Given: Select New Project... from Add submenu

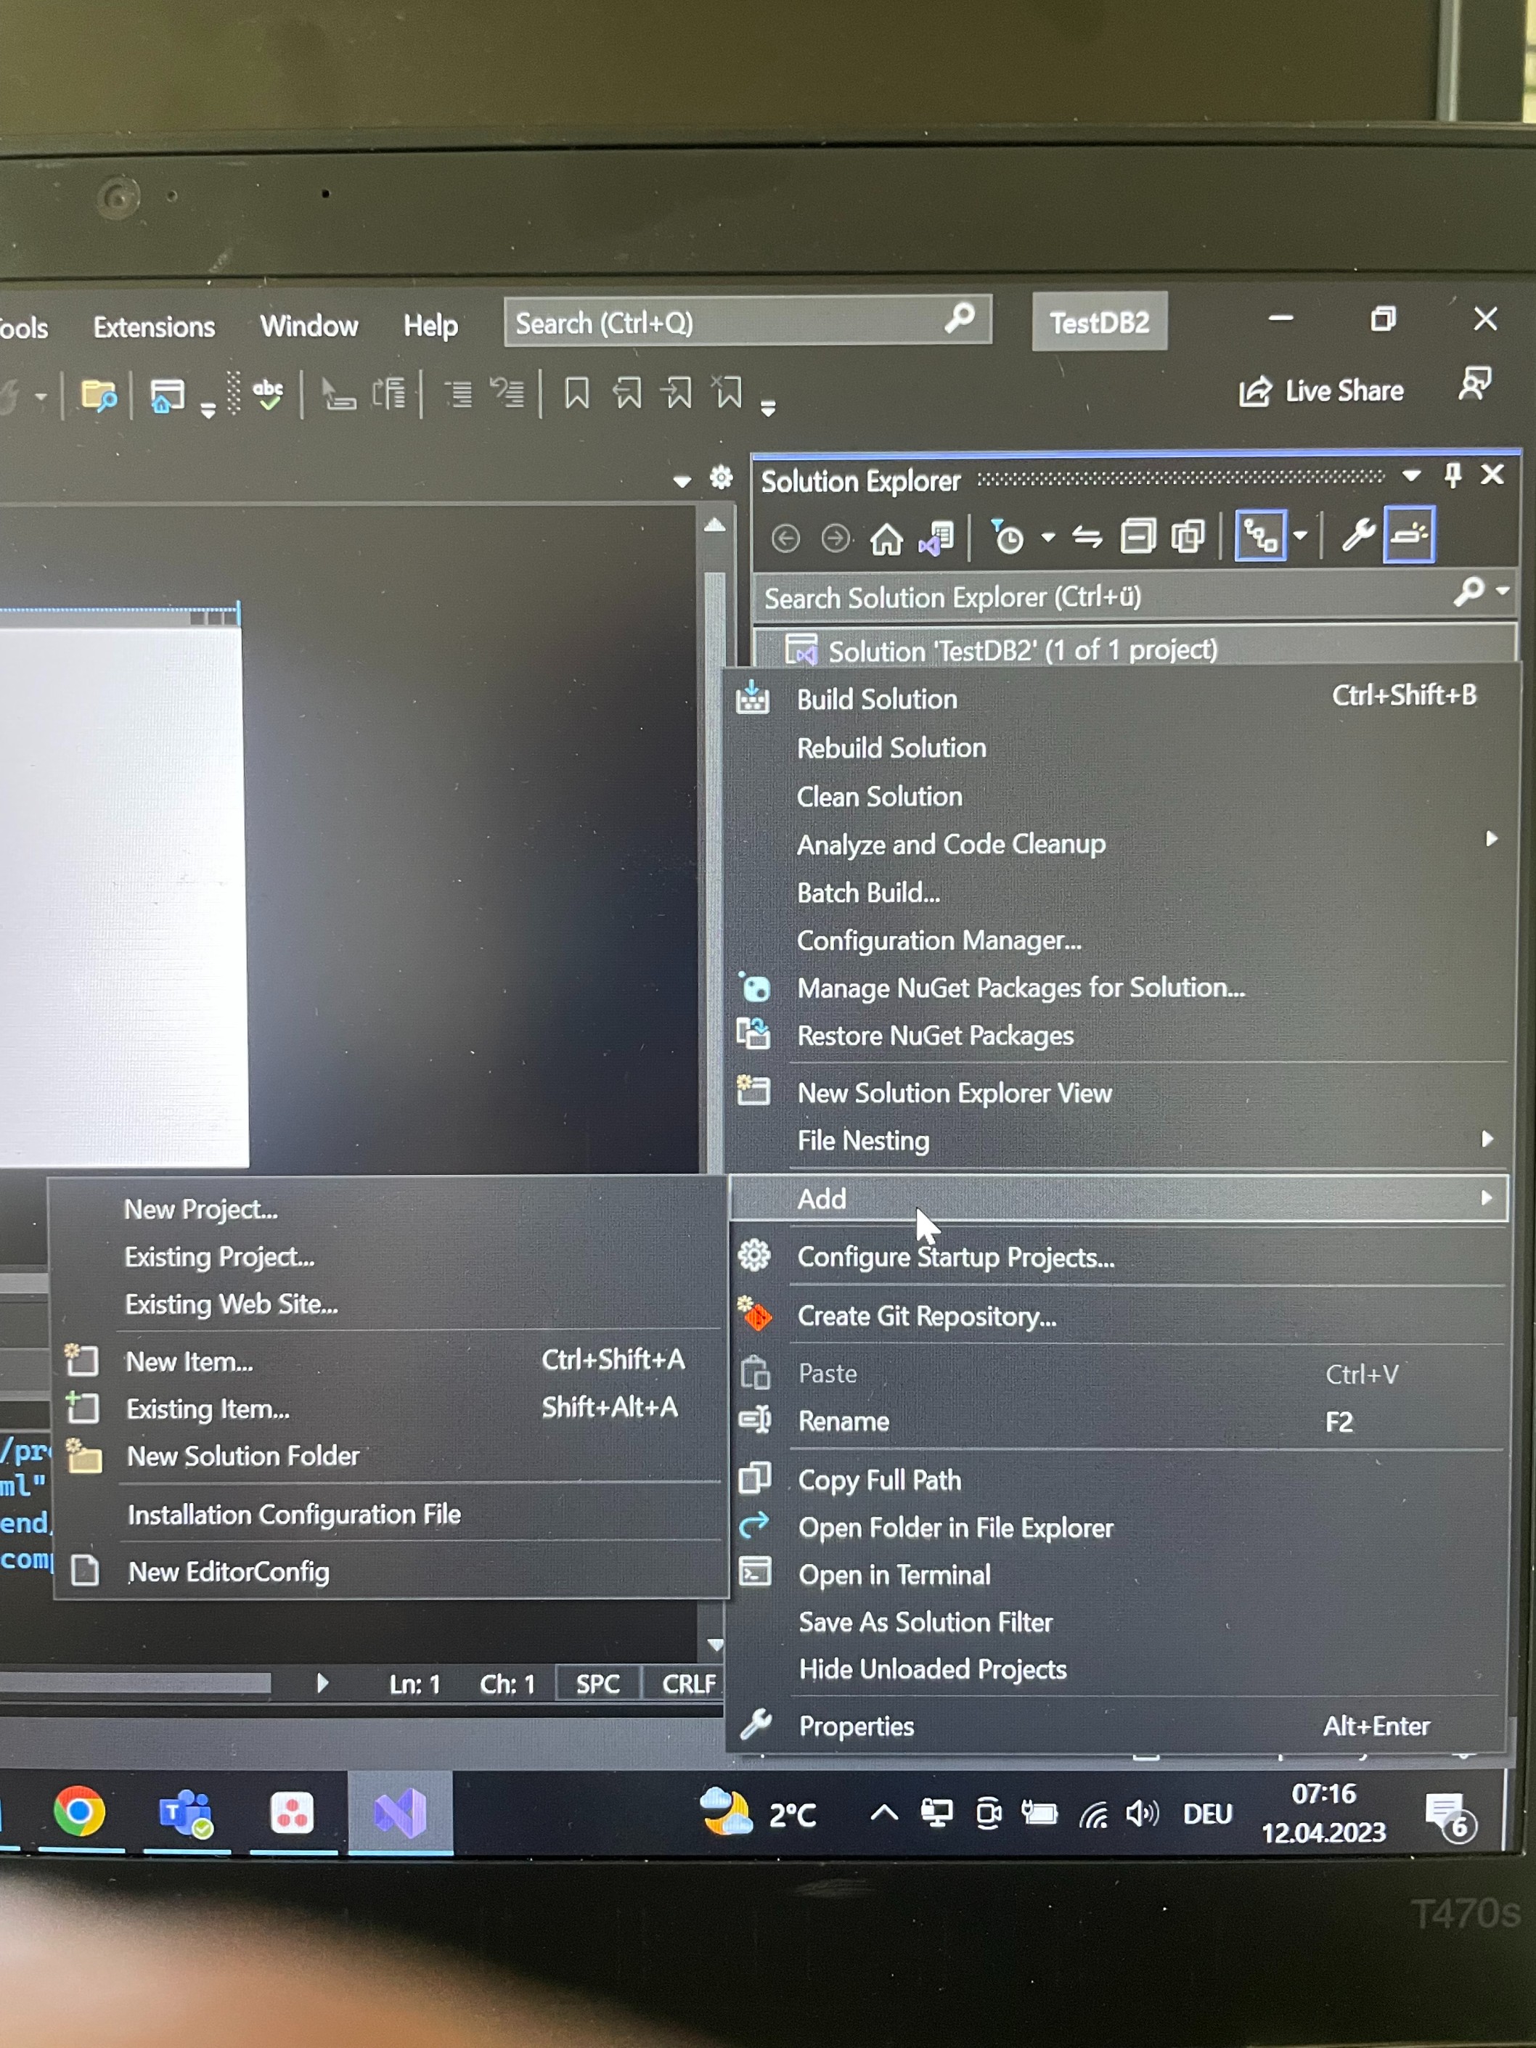Looking at the screenshot, I should coord(201,1209).
